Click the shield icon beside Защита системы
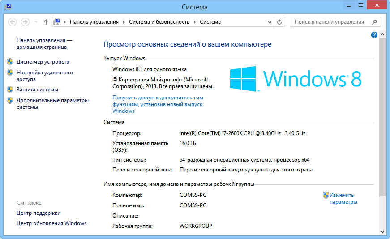The image size is (390, 239). pyautogui.click(x=10, y=89)
